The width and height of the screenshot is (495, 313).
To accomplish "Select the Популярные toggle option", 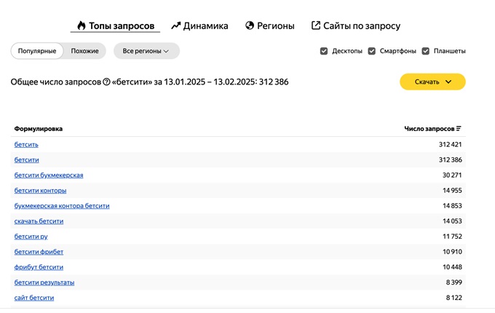I will click(x=37, y=51).
